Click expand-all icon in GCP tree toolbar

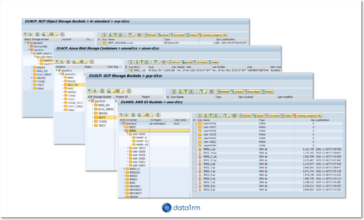point(89,91)
